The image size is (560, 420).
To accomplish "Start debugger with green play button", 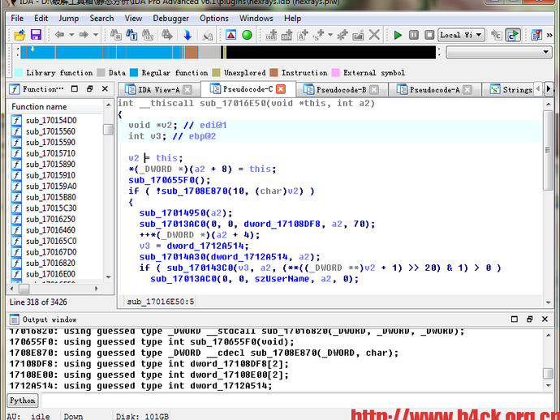I will click(x=398, y=35).
